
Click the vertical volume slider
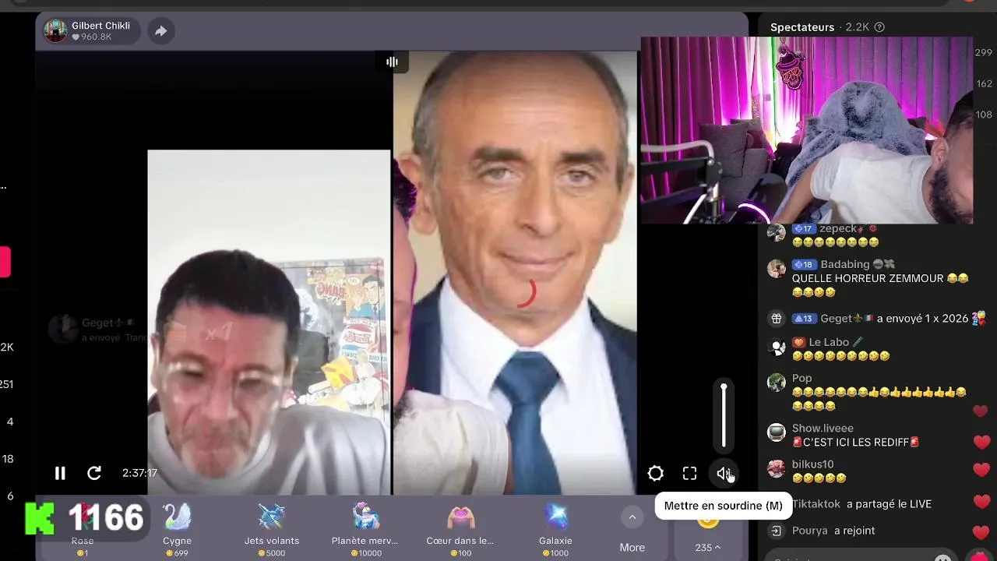click(x=724, y=416)
